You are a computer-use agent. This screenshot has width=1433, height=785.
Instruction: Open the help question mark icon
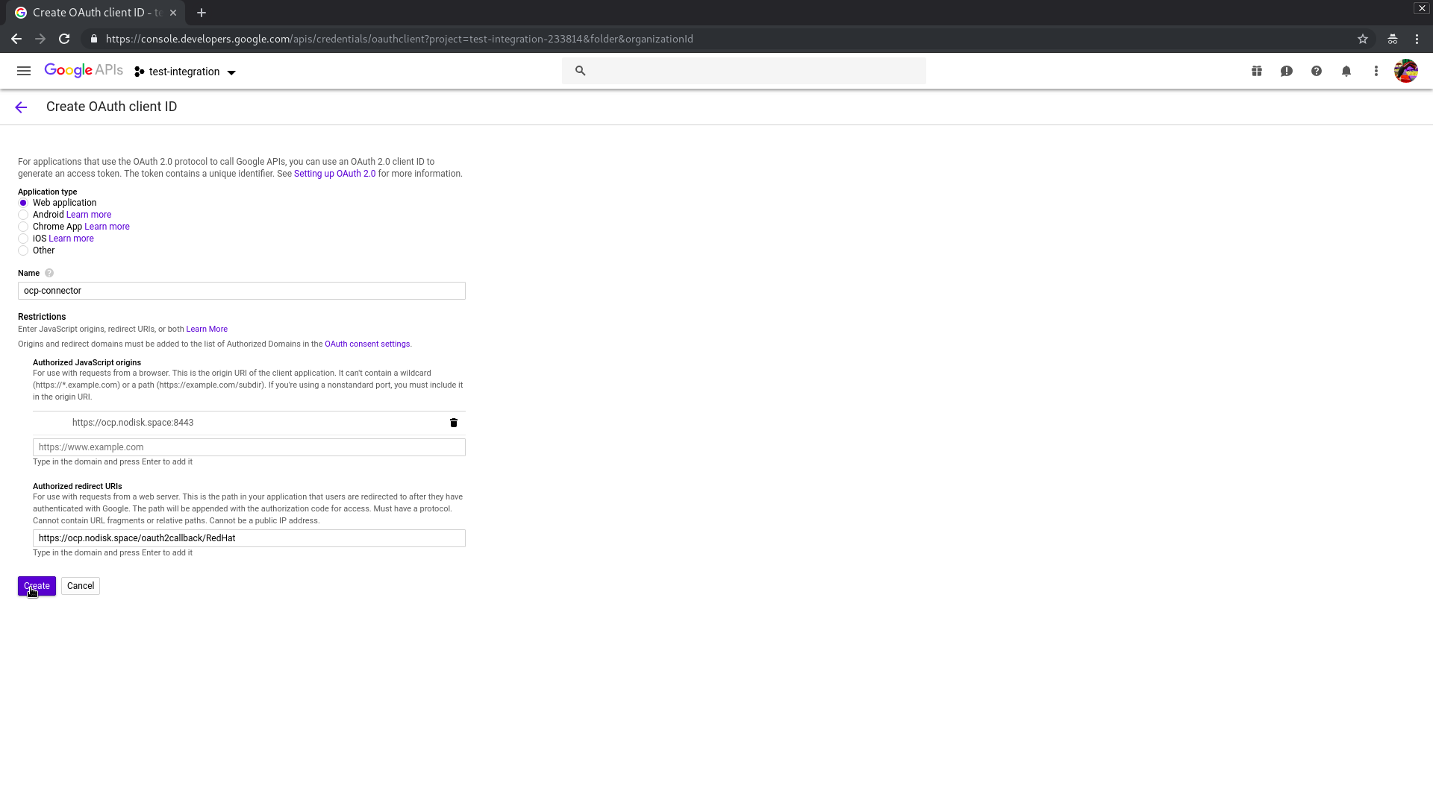click(x=1317, y=71)
